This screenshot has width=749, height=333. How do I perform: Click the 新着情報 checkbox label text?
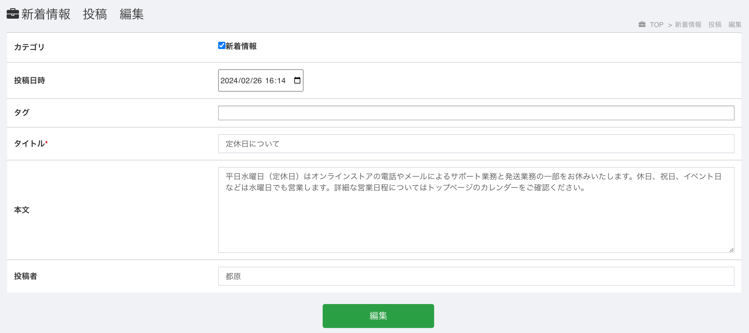click(241, 46)
